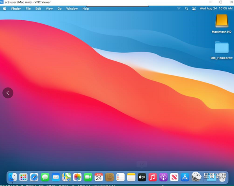The height and width of the screenshot is (186, 234).
Task: Open the Photos app in Dock
Action: click(x=77, y=177)
